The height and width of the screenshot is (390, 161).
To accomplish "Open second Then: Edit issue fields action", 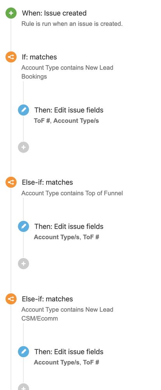I will click(x=69, y=226).
